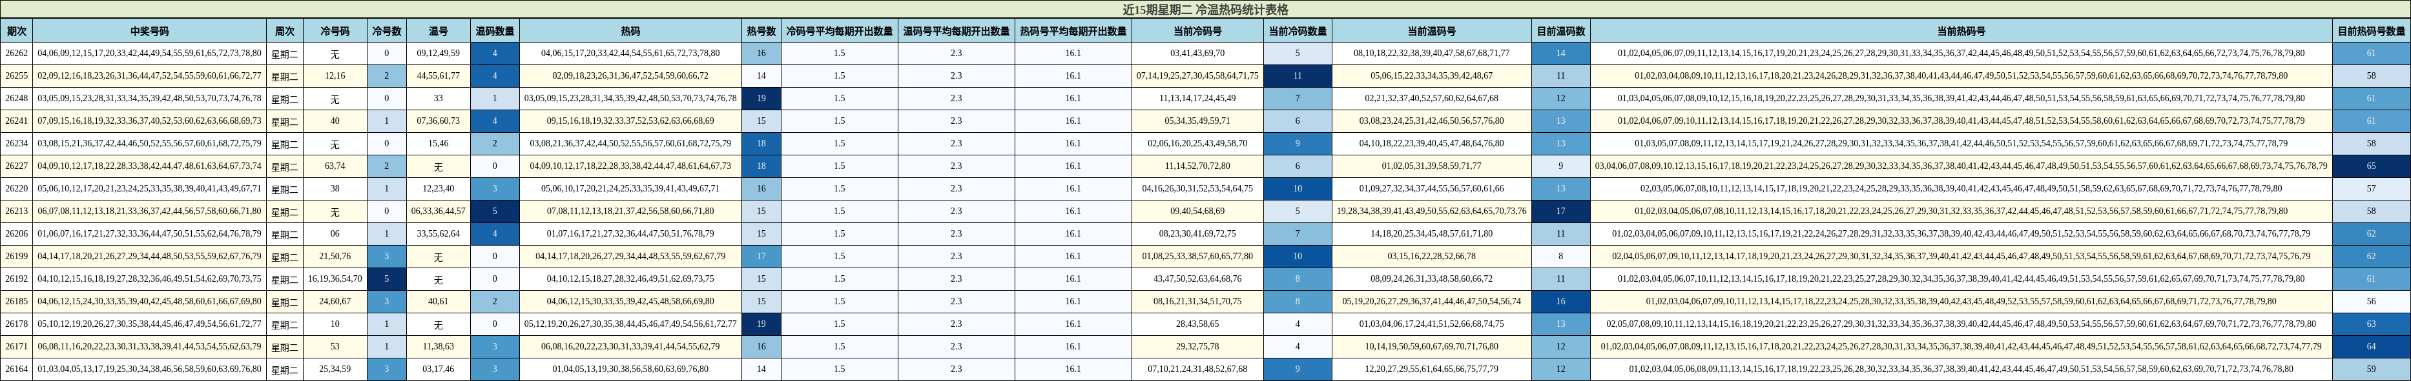Viewport: 2411px width, 381px height.
Task: Select current warm numbers 01,02,05,31,39,58,59,71,77
Action: pos(1431,166)
